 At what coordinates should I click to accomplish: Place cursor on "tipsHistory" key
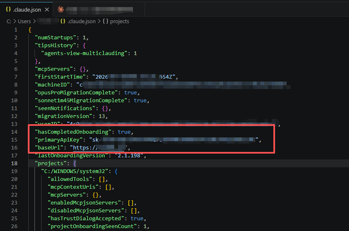point(55,46)
